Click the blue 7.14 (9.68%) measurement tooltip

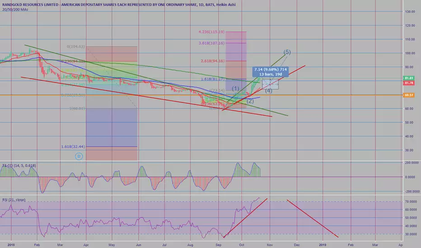pyautogui.click(x=271, y=72)
